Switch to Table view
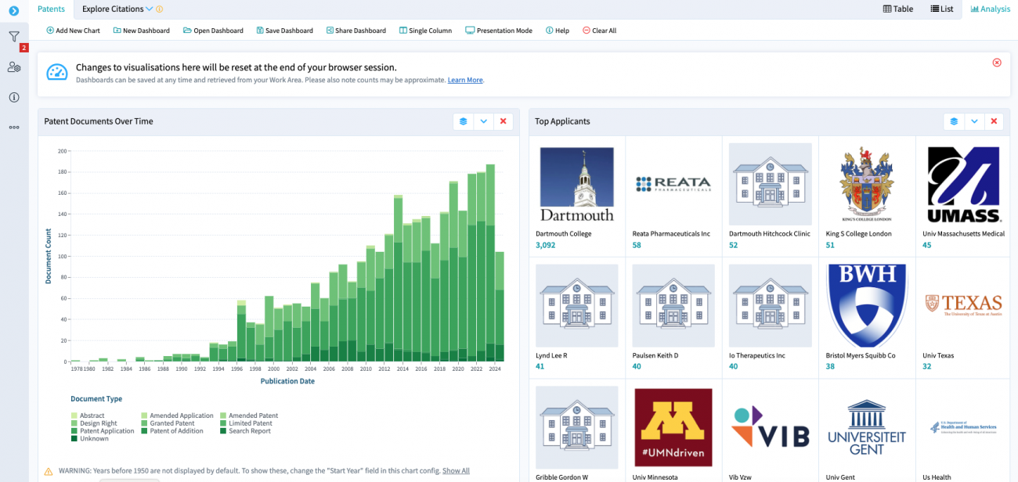 897,9
